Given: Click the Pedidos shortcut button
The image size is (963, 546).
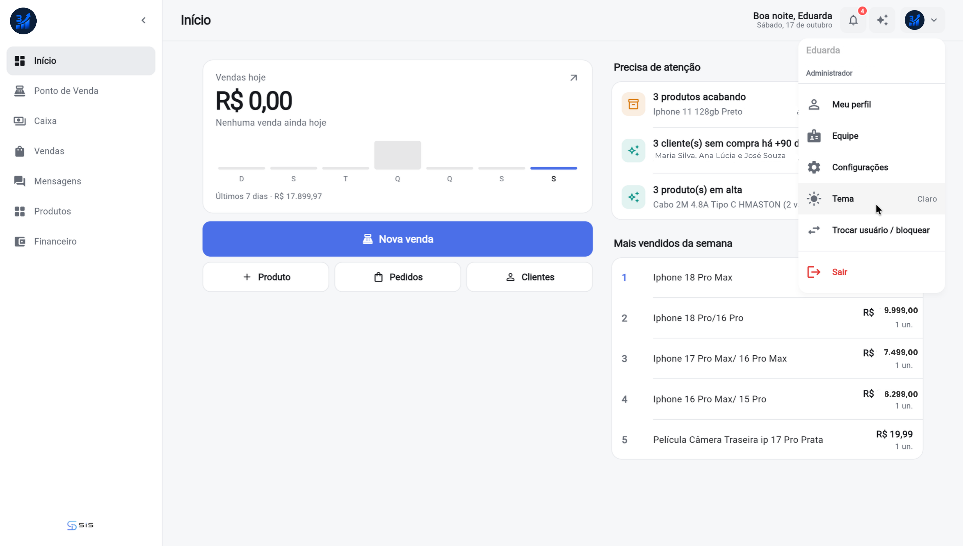Looking at the screenshot, I should 397,277.
